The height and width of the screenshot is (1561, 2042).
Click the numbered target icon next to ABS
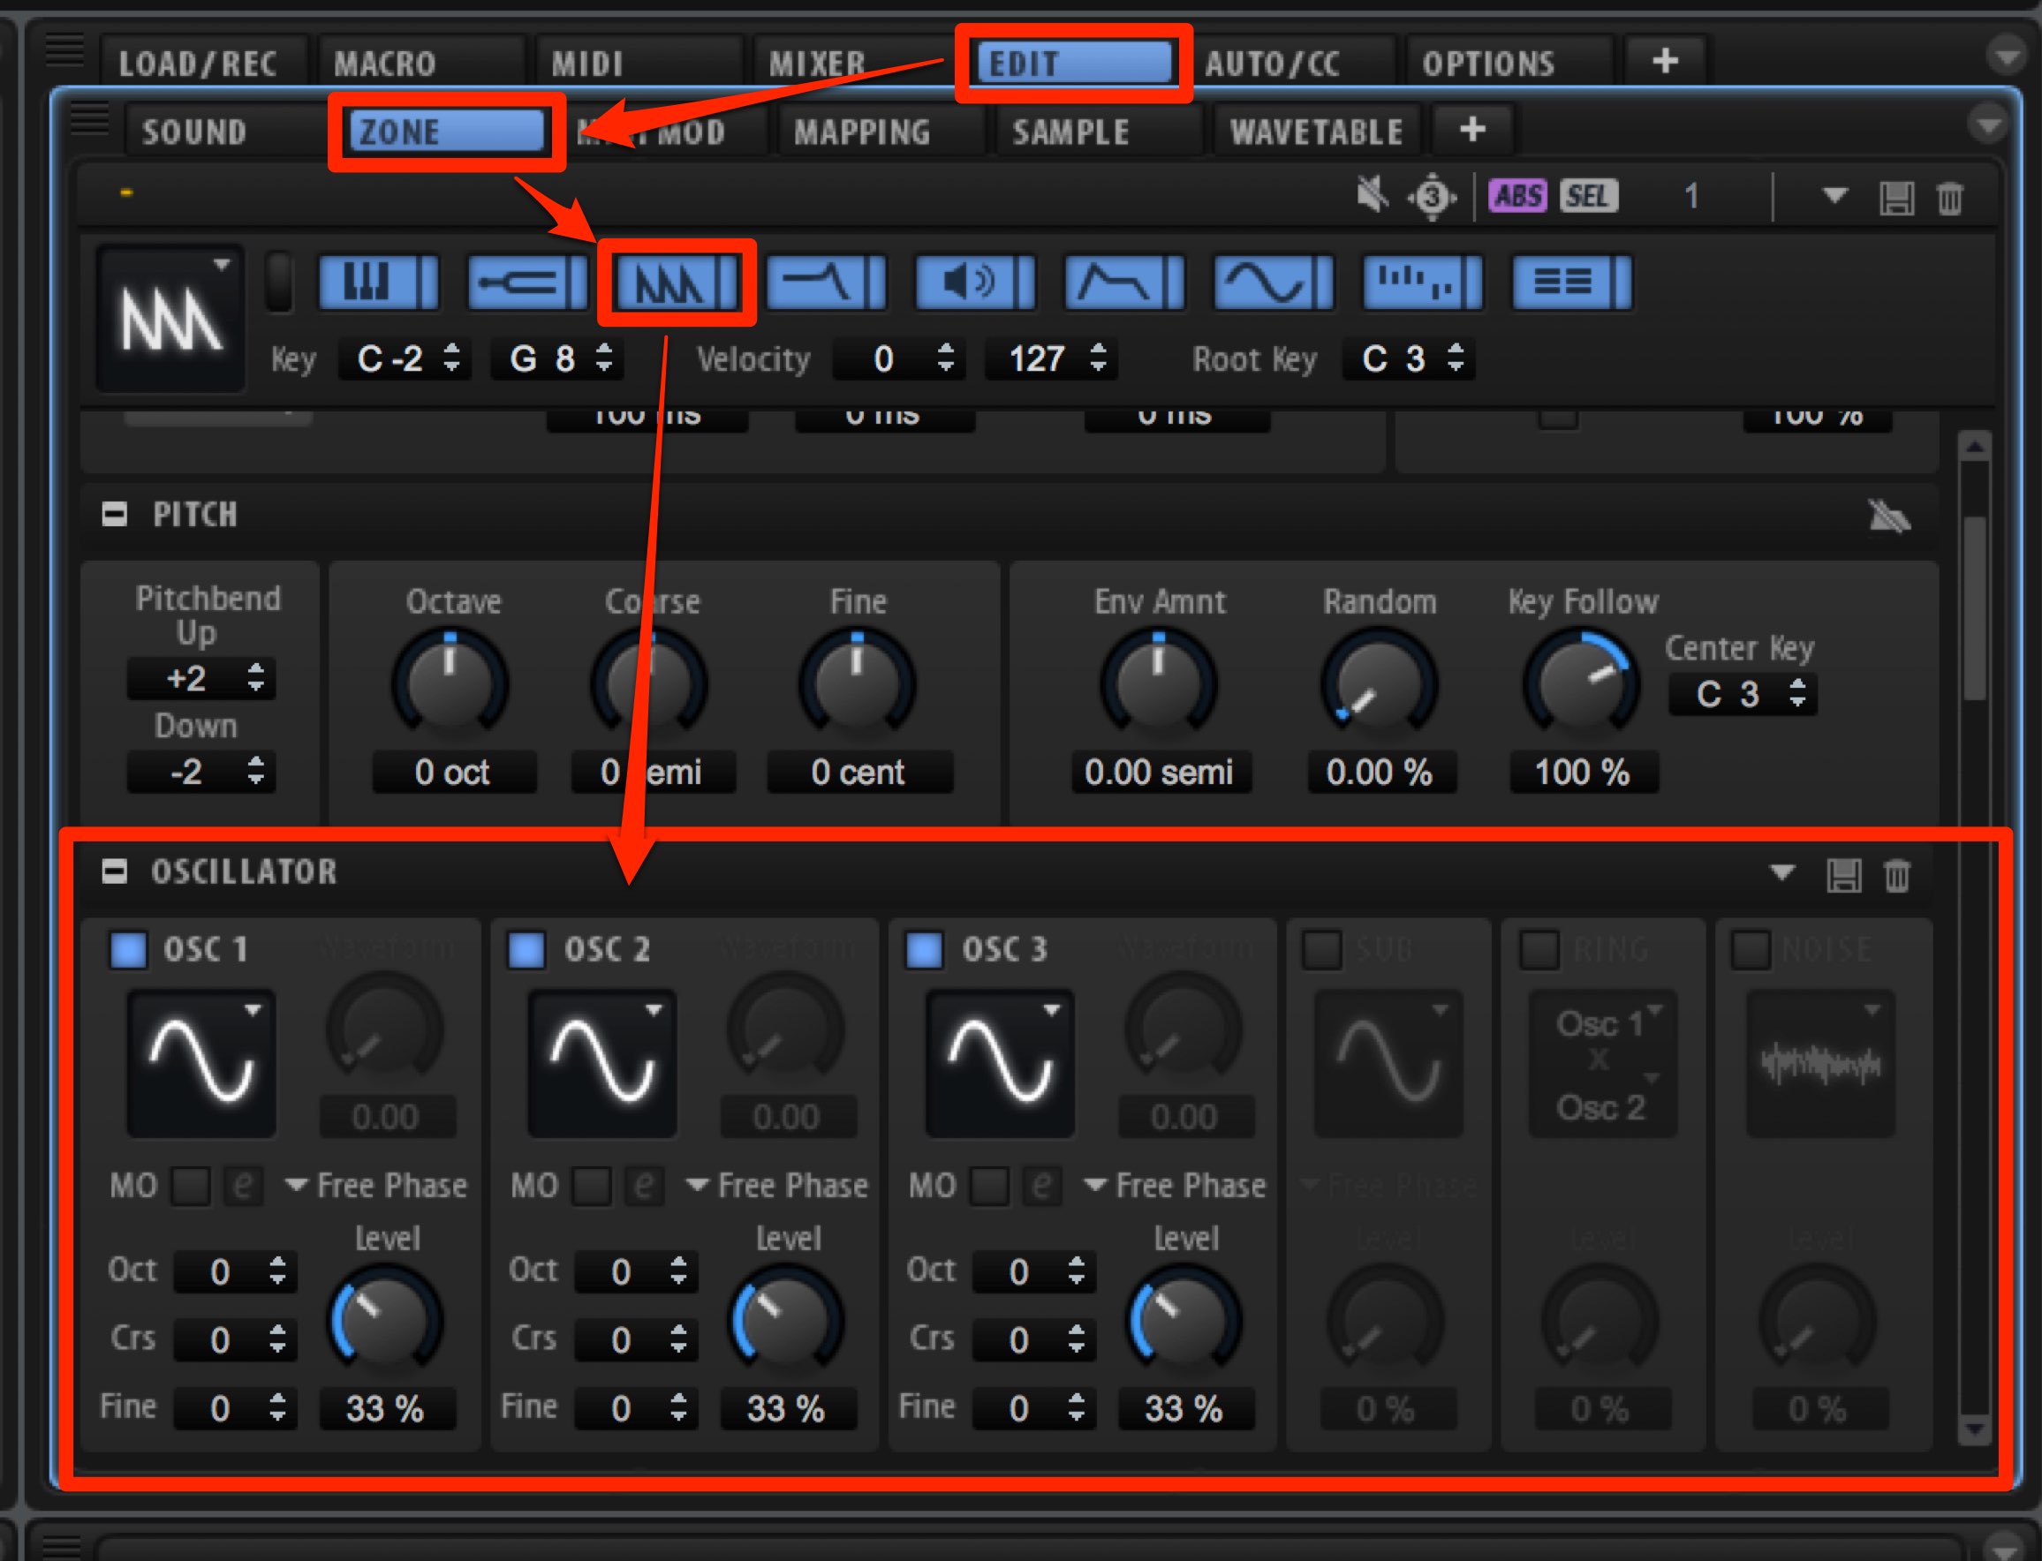click(1433, 196)
